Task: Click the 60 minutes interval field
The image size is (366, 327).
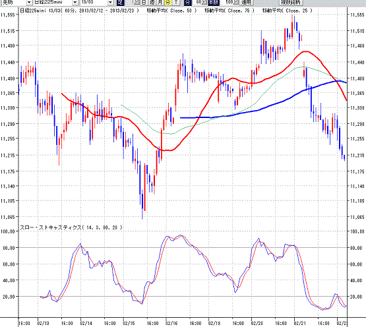Action: tap(197, 3)
